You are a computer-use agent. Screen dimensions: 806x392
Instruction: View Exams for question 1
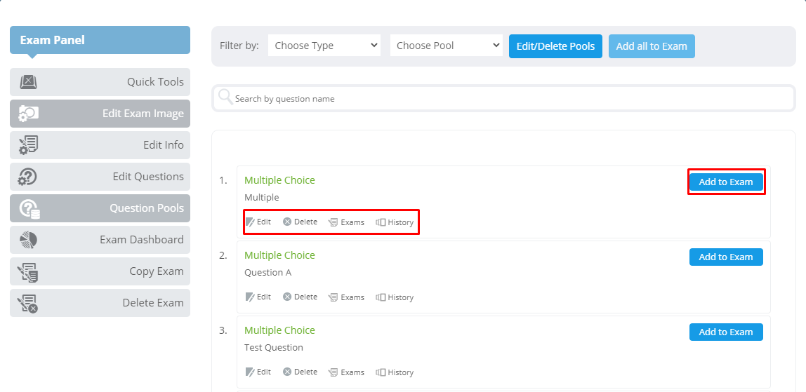pos(346,222)
